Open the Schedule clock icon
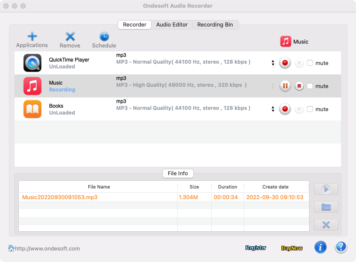 point(104,37)
